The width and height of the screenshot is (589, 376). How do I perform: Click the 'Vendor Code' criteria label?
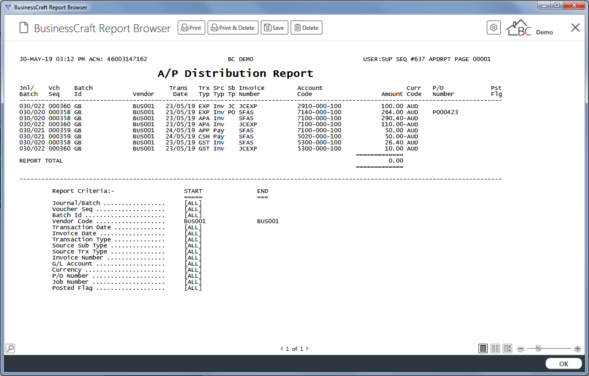72,221
